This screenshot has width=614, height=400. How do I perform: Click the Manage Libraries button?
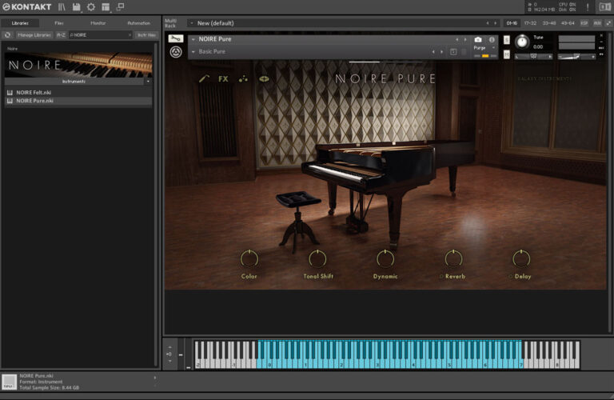pyautogui.click(x=34, y=35)
